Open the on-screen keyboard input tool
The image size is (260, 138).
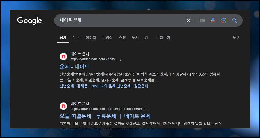[x=202, y=21]
